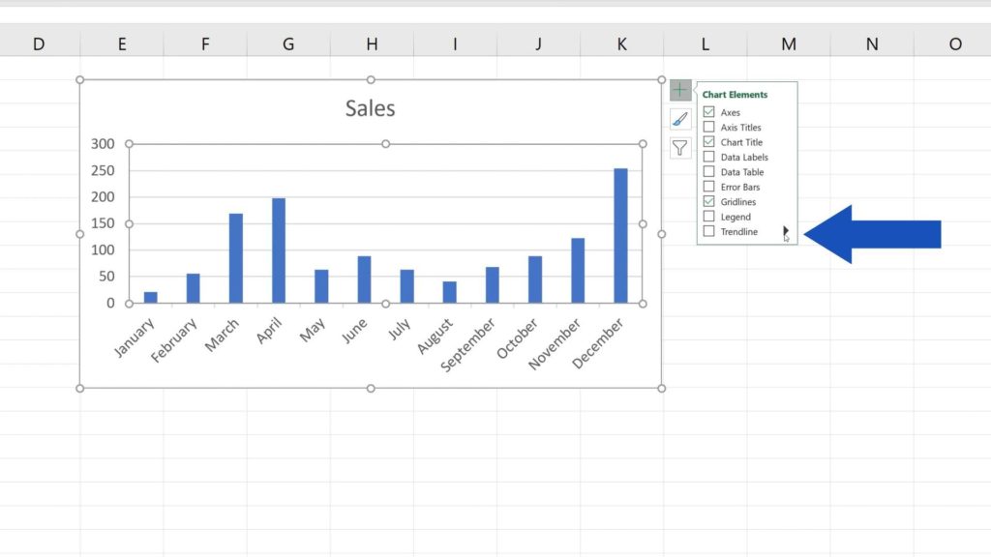Screen dimensions: 991x557
Task: Select column header O
Action: point(953,44)
